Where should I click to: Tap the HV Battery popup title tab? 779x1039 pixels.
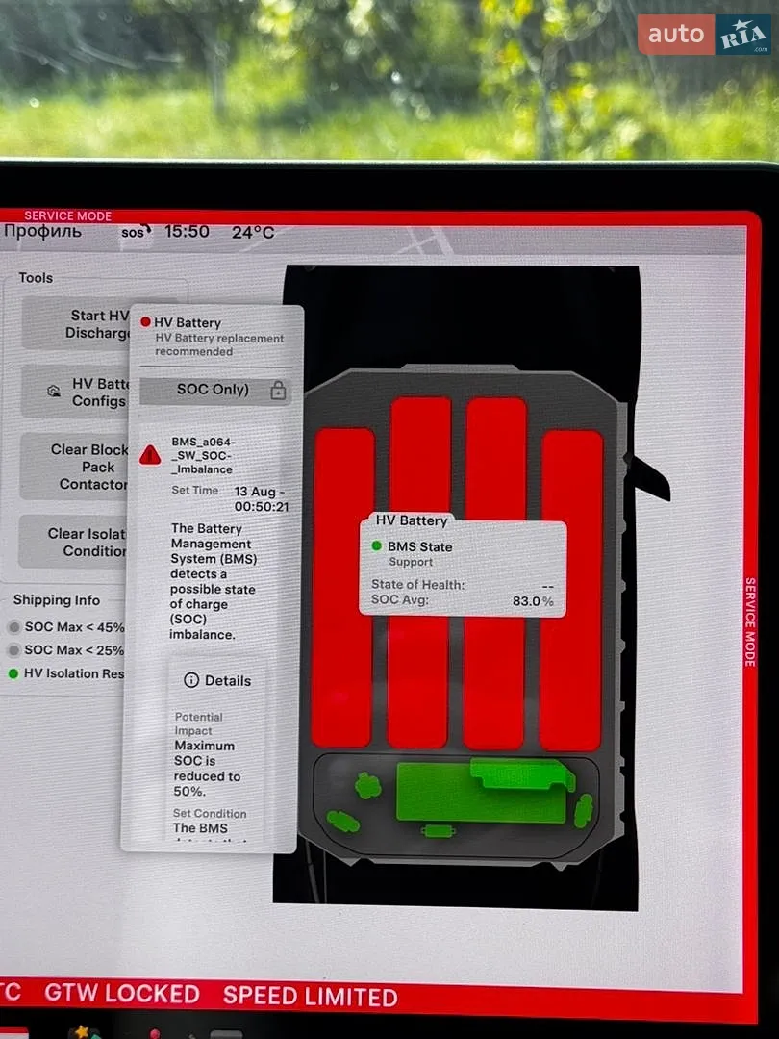(411, 520)
